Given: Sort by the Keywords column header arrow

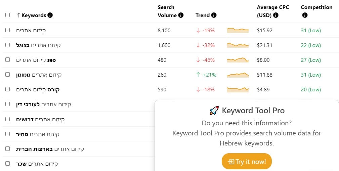Looking at the screenshot, I should pos(18,15).
